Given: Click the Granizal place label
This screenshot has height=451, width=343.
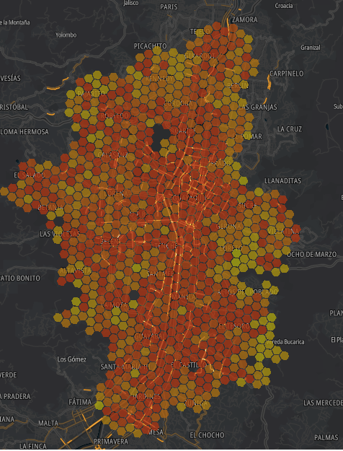Looking at the screenshot, I should [x=311, y=48].
